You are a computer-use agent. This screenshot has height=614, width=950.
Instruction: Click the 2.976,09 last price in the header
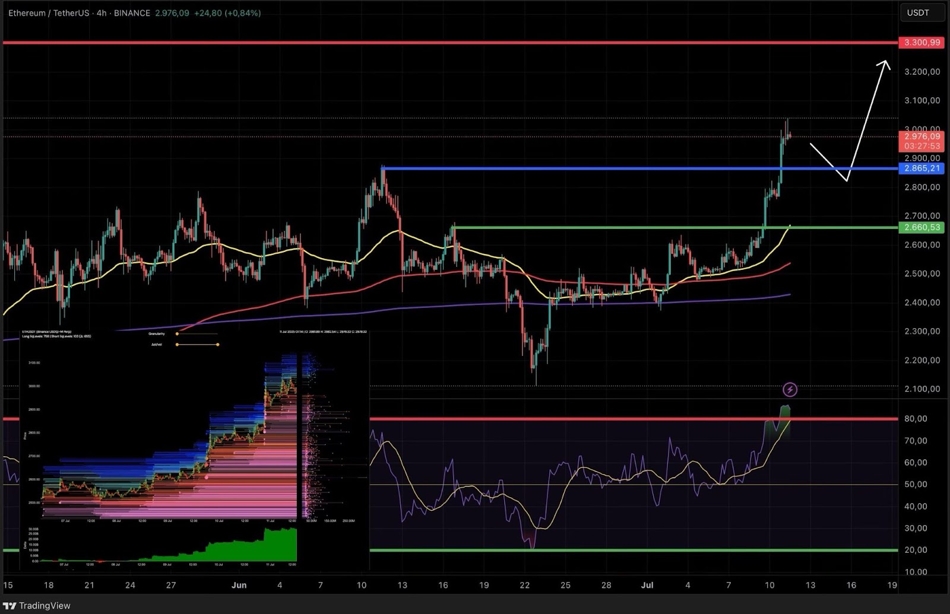pos(172,13)
